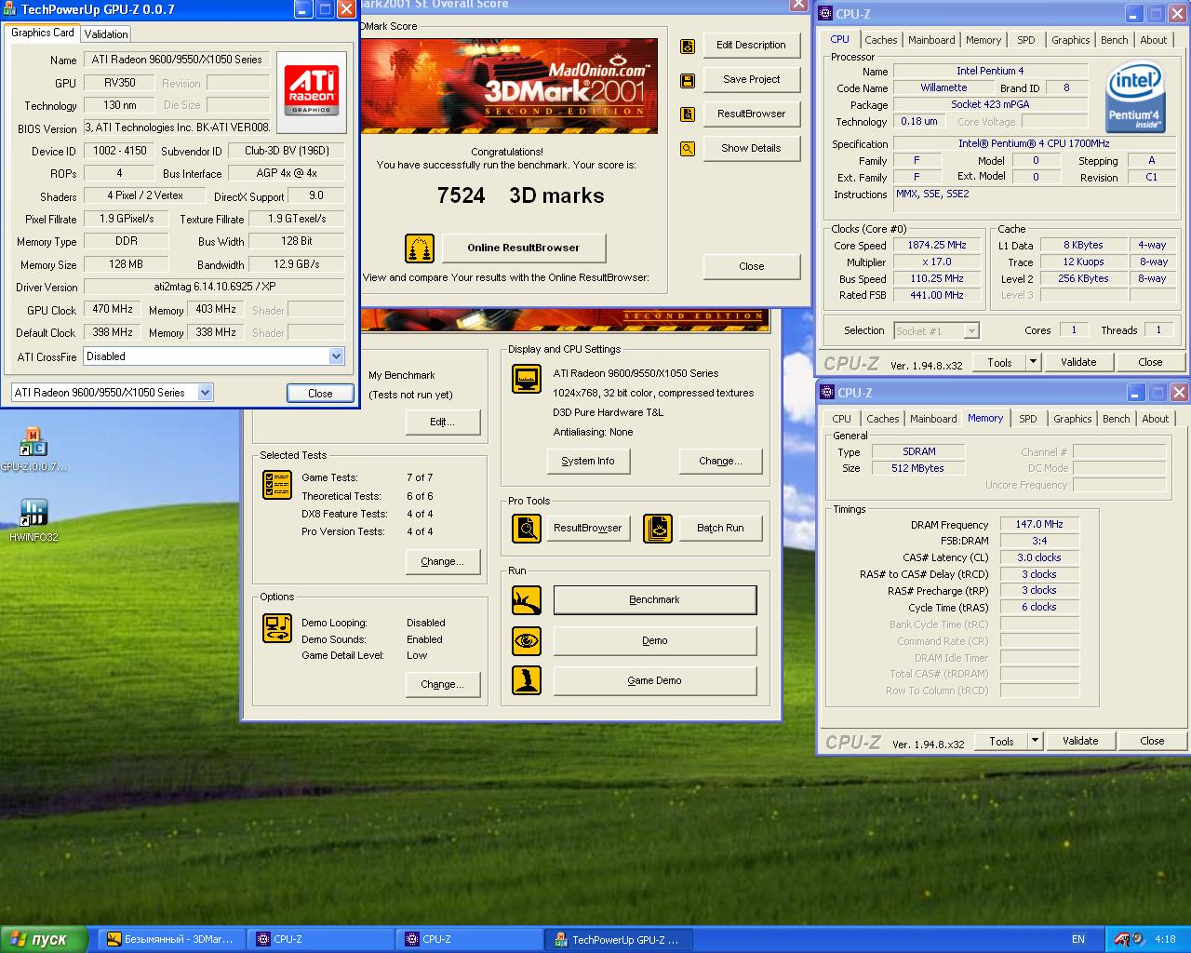The height and width of the screenshot is (953, 1191).
Task: Click the Online ResultBrowser podium icon
Action: coord(420,248)
